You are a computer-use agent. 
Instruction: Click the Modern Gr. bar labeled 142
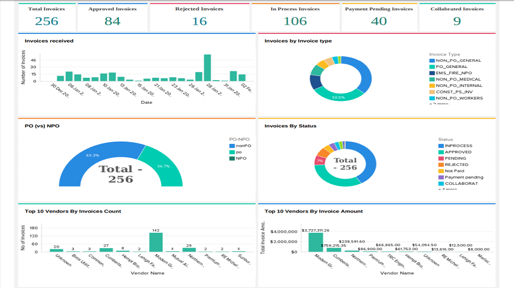pos(156,242)
